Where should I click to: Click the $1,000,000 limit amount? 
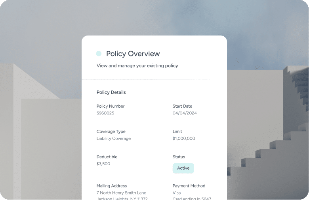[x=184, y=138]
